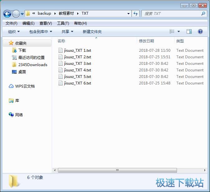Screen dimensions: 210x192
Task: Click the date 2018-07-25 15:51
Action: 155,57
